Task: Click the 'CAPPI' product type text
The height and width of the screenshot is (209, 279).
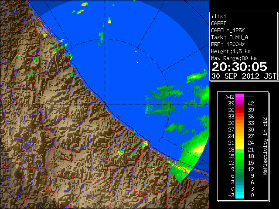Action: pos(218,24)
